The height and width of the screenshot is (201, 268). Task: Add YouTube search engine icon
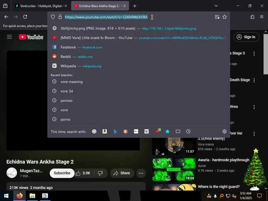tap(158, 131)
